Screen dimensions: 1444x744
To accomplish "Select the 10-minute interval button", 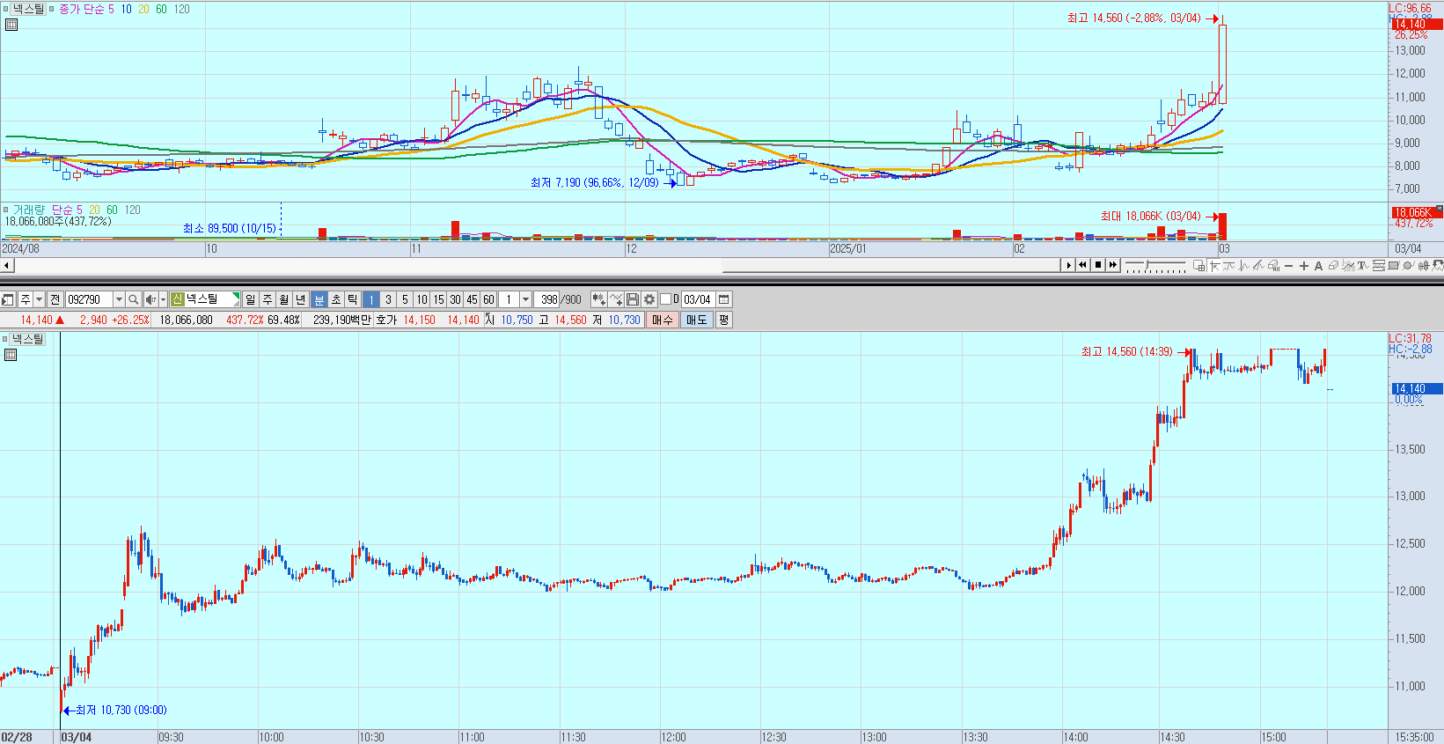I will click(x=421, y=299).
